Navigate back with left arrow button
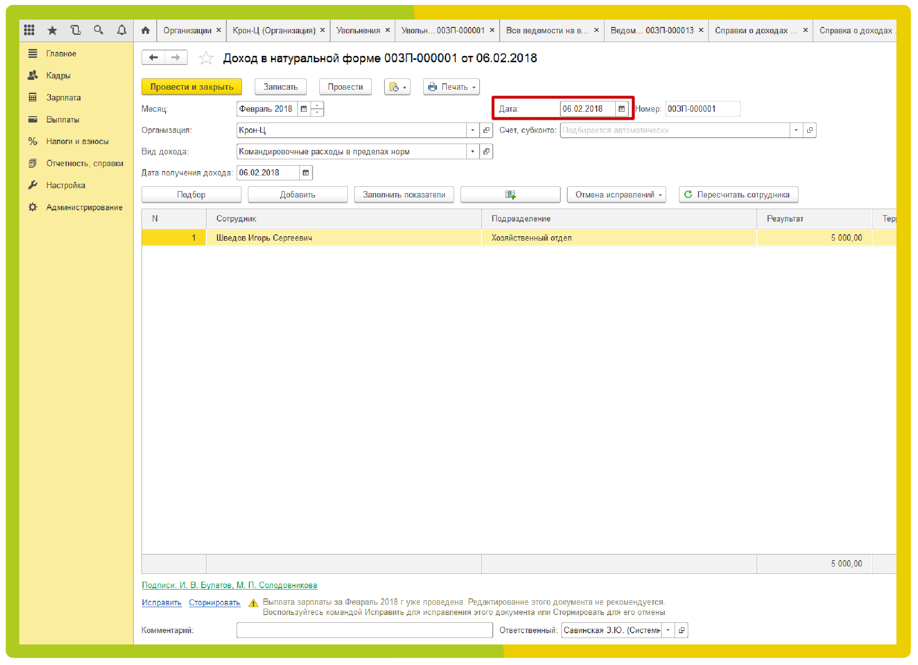 click(153, 58)
